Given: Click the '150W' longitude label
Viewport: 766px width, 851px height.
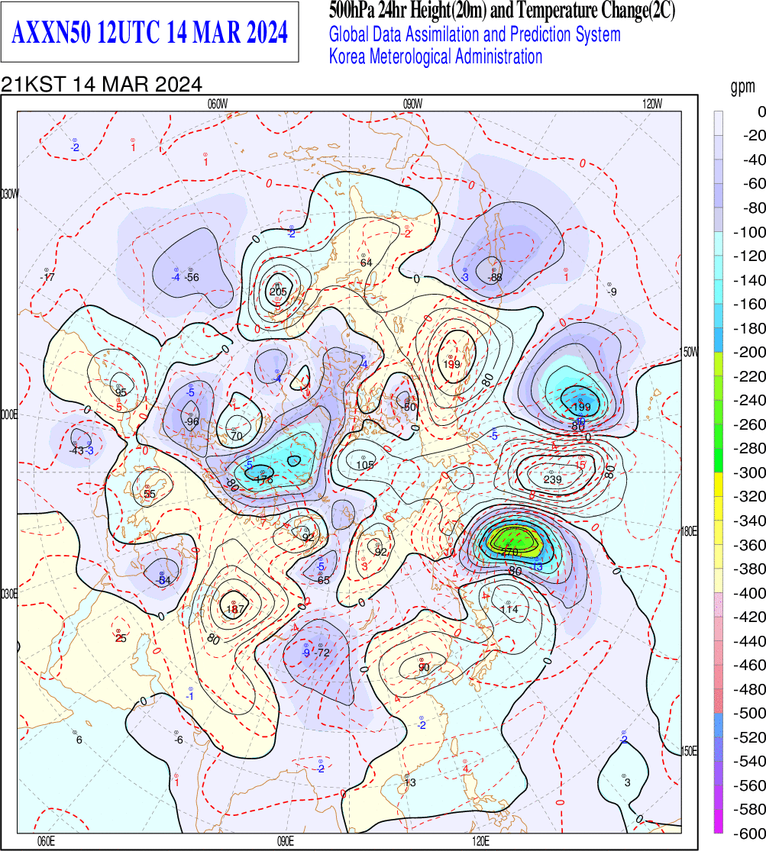Looking at the screenshot, I should (x=690, y=353).
